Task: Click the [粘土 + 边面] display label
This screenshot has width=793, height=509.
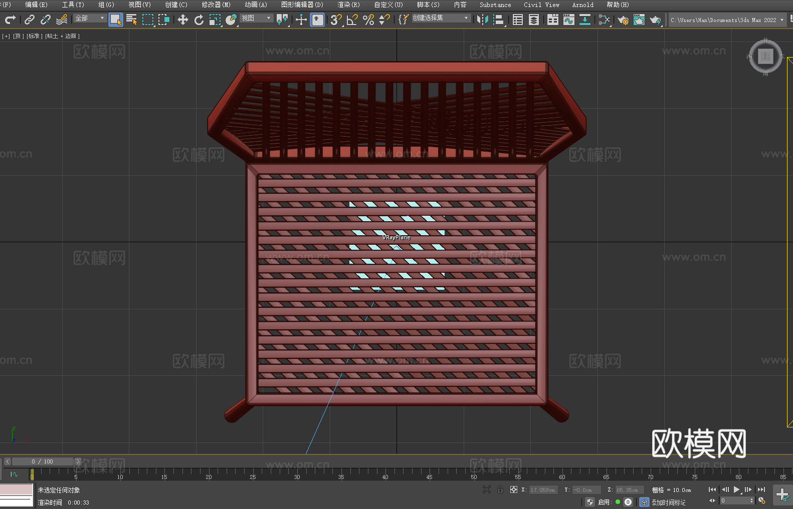Action: (x=62, y=36)
